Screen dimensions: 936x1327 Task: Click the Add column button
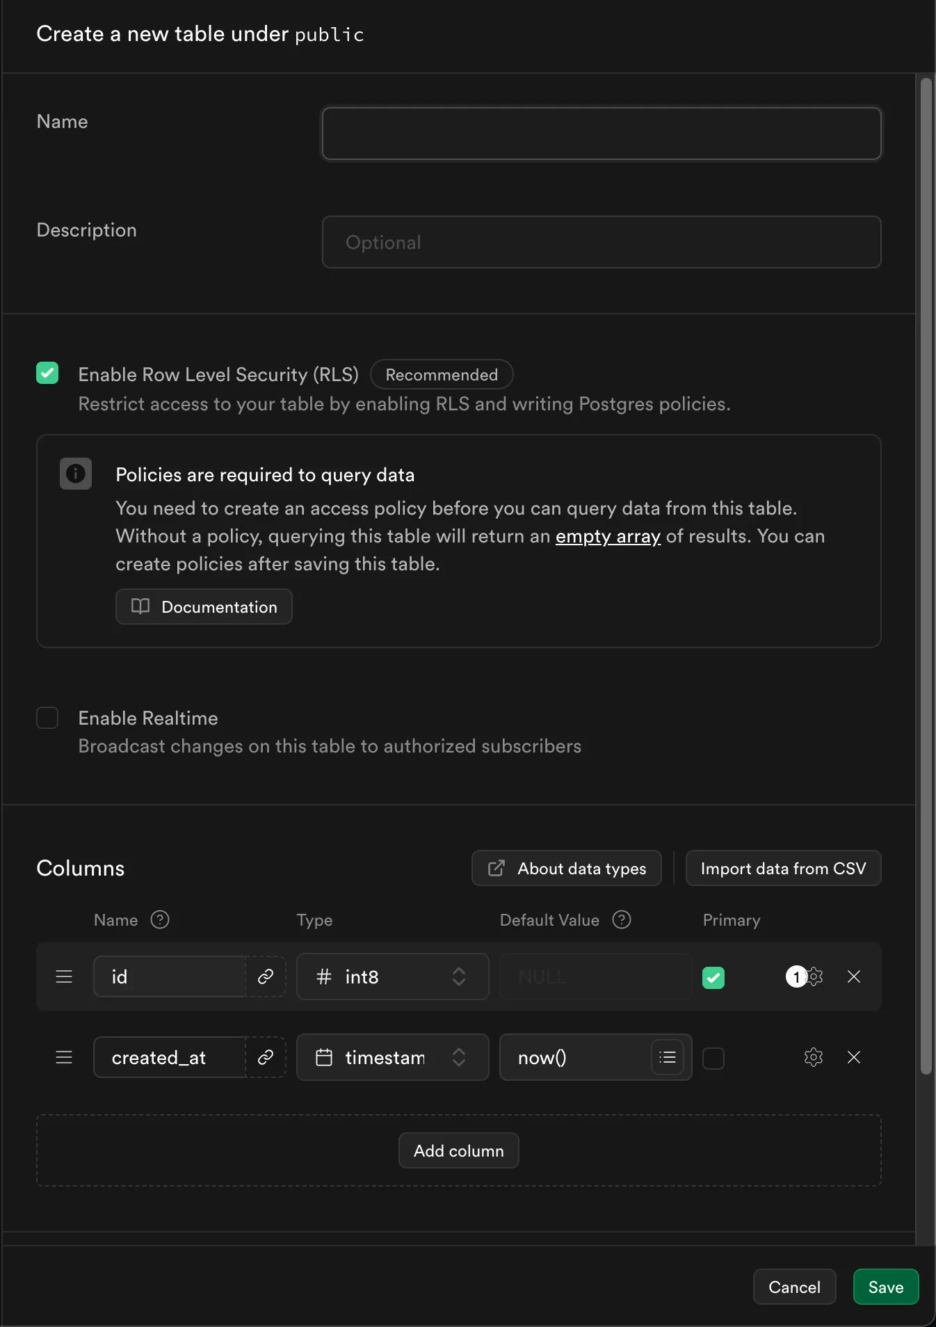pos(458,1150)
